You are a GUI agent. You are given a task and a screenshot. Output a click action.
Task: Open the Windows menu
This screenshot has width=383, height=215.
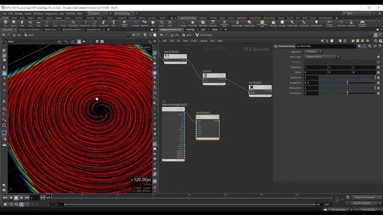pos(38,13)
